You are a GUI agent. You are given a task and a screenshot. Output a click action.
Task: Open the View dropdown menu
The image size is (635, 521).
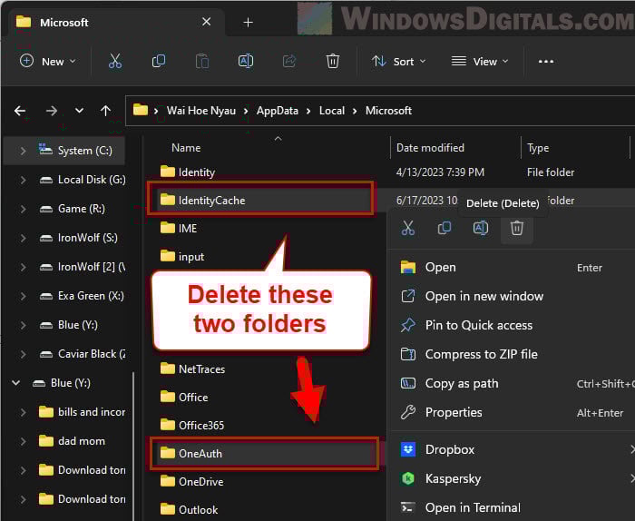480,62
